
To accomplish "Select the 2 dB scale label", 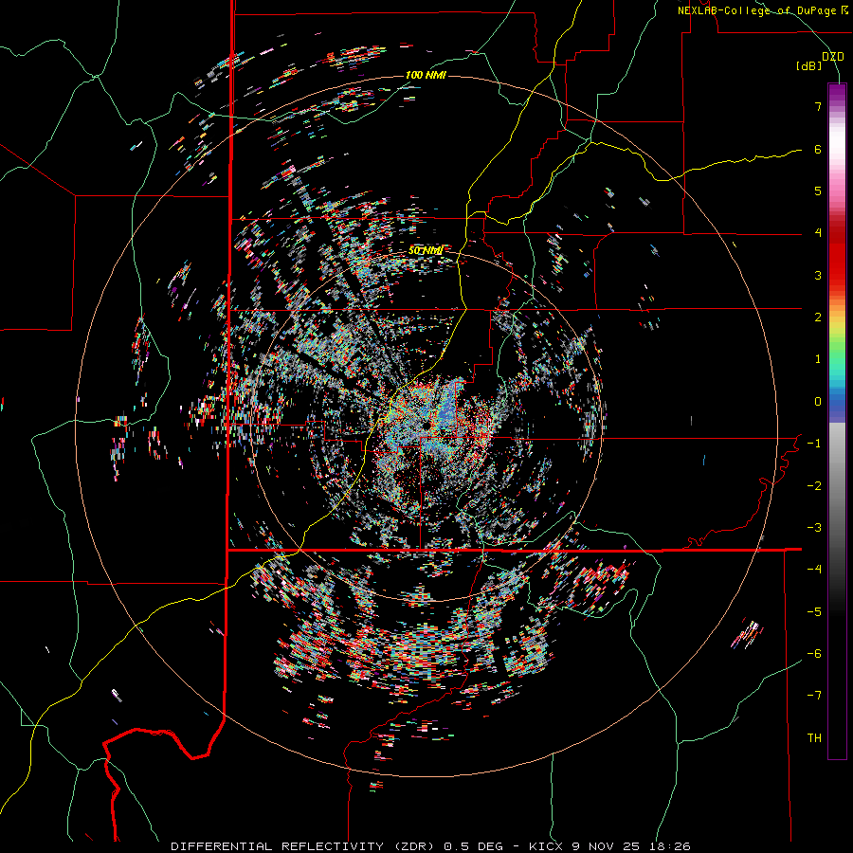I will click(x=818, y=318).
